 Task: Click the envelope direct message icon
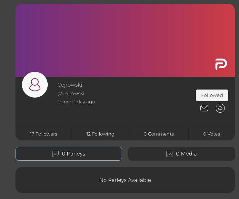tap(204, 108)
